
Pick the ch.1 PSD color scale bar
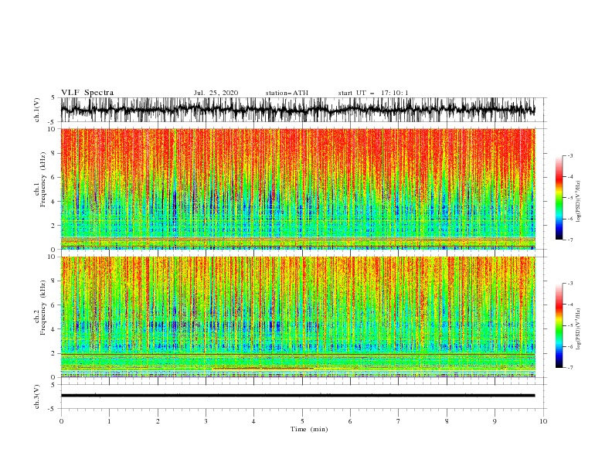pos(559,197)
